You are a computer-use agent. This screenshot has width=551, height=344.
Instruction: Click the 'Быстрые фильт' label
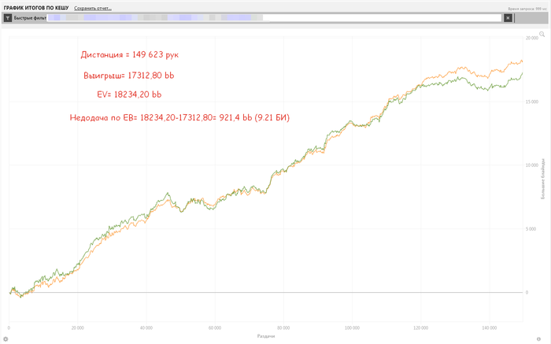30,18
